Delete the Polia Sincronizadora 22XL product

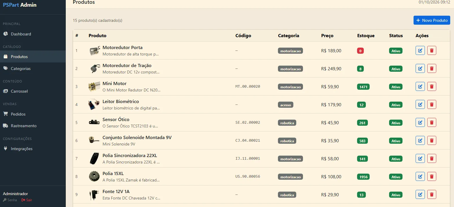[432, 159]
